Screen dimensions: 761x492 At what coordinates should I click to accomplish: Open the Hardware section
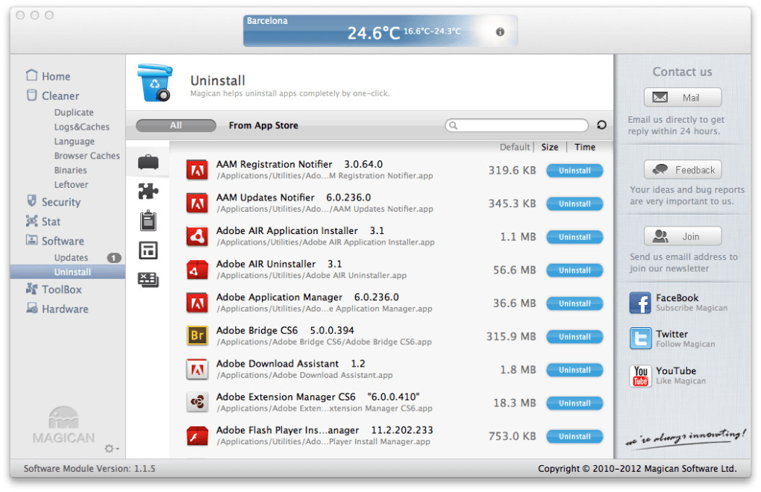pos(57,309)
